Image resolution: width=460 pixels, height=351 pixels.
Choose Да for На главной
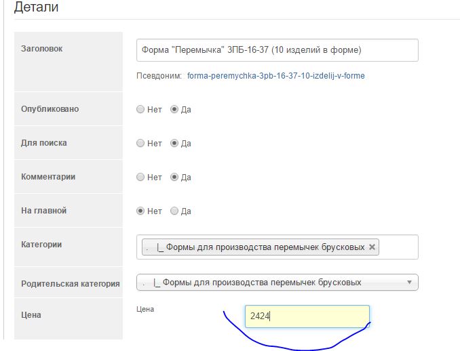tap(174, 211)
